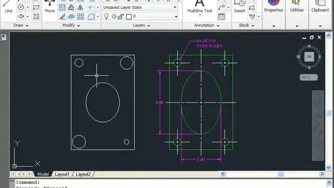Switch to the Layout2 tab
The image size is (334, 188).
pos(83,174)
